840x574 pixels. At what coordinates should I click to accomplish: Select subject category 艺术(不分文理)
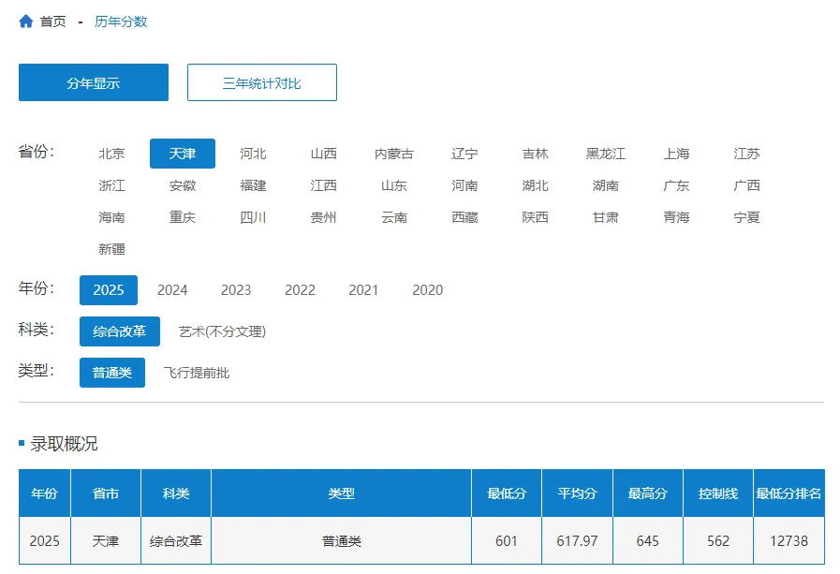222,331
